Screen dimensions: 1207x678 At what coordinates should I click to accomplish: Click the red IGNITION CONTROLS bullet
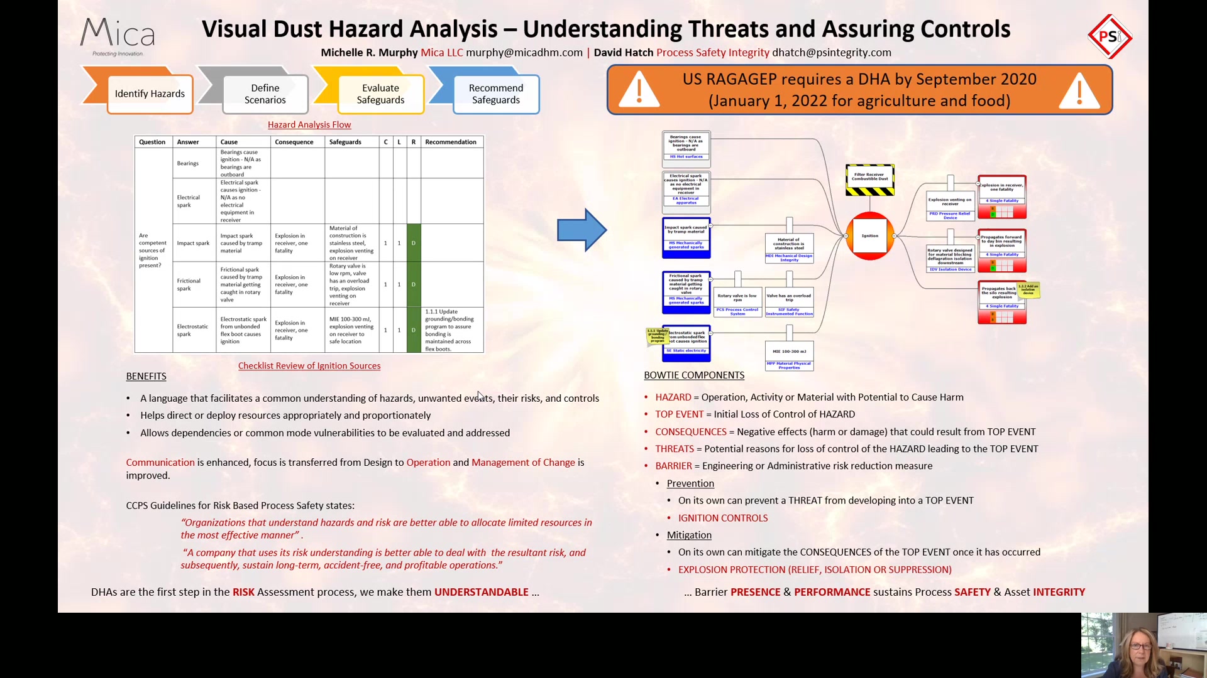pos(723,518)
